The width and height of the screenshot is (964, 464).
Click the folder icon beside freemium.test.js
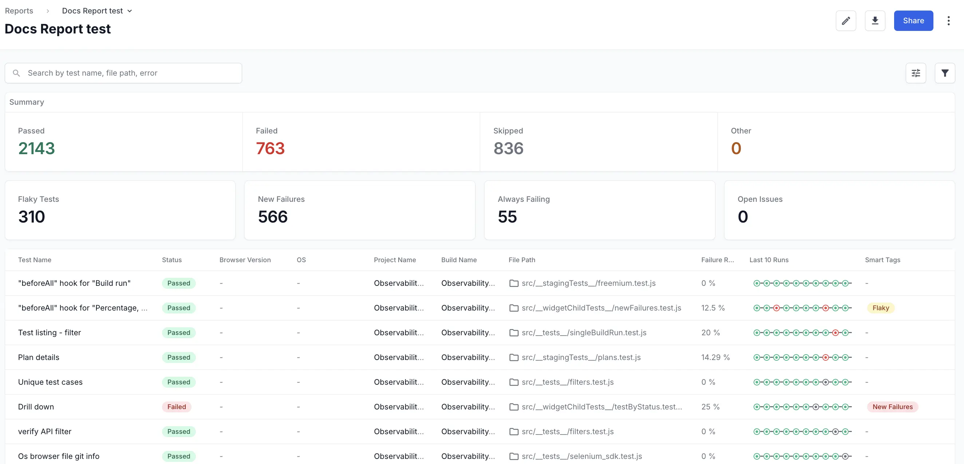[513, 283]
